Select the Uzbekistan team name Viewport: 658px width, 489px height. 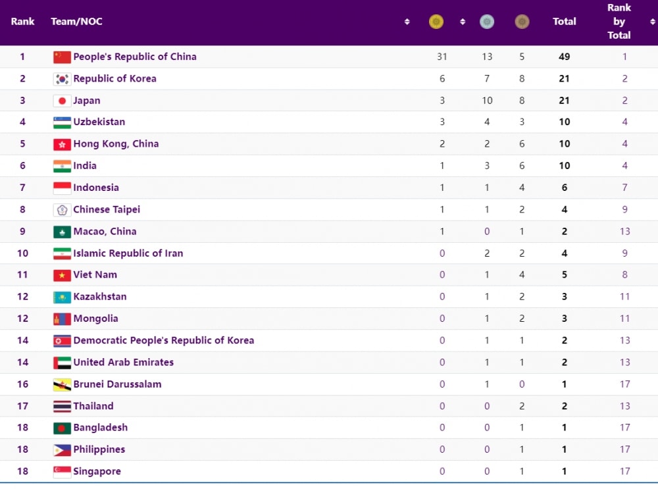pyautogui.click(x=99, y=122)
